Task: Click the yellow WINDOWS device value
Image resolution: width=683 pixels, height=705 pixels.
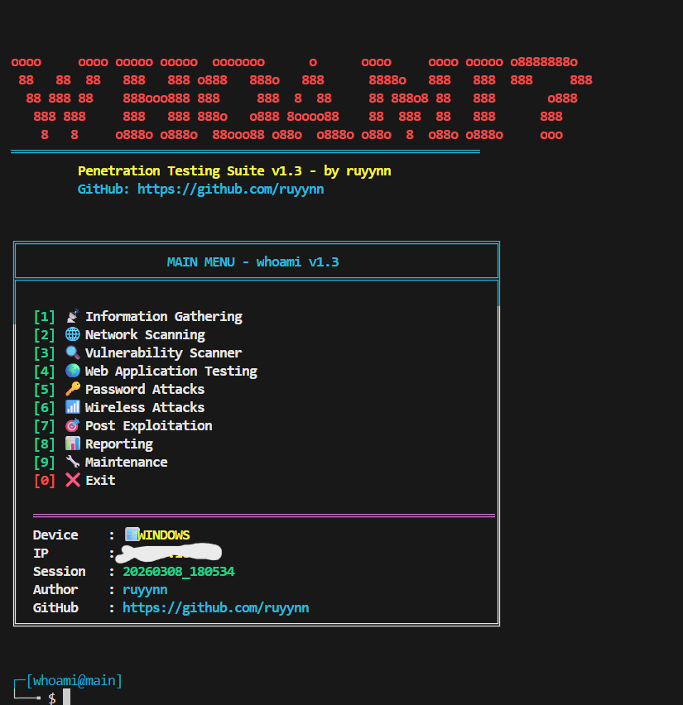Action: (x=164, y=535)
